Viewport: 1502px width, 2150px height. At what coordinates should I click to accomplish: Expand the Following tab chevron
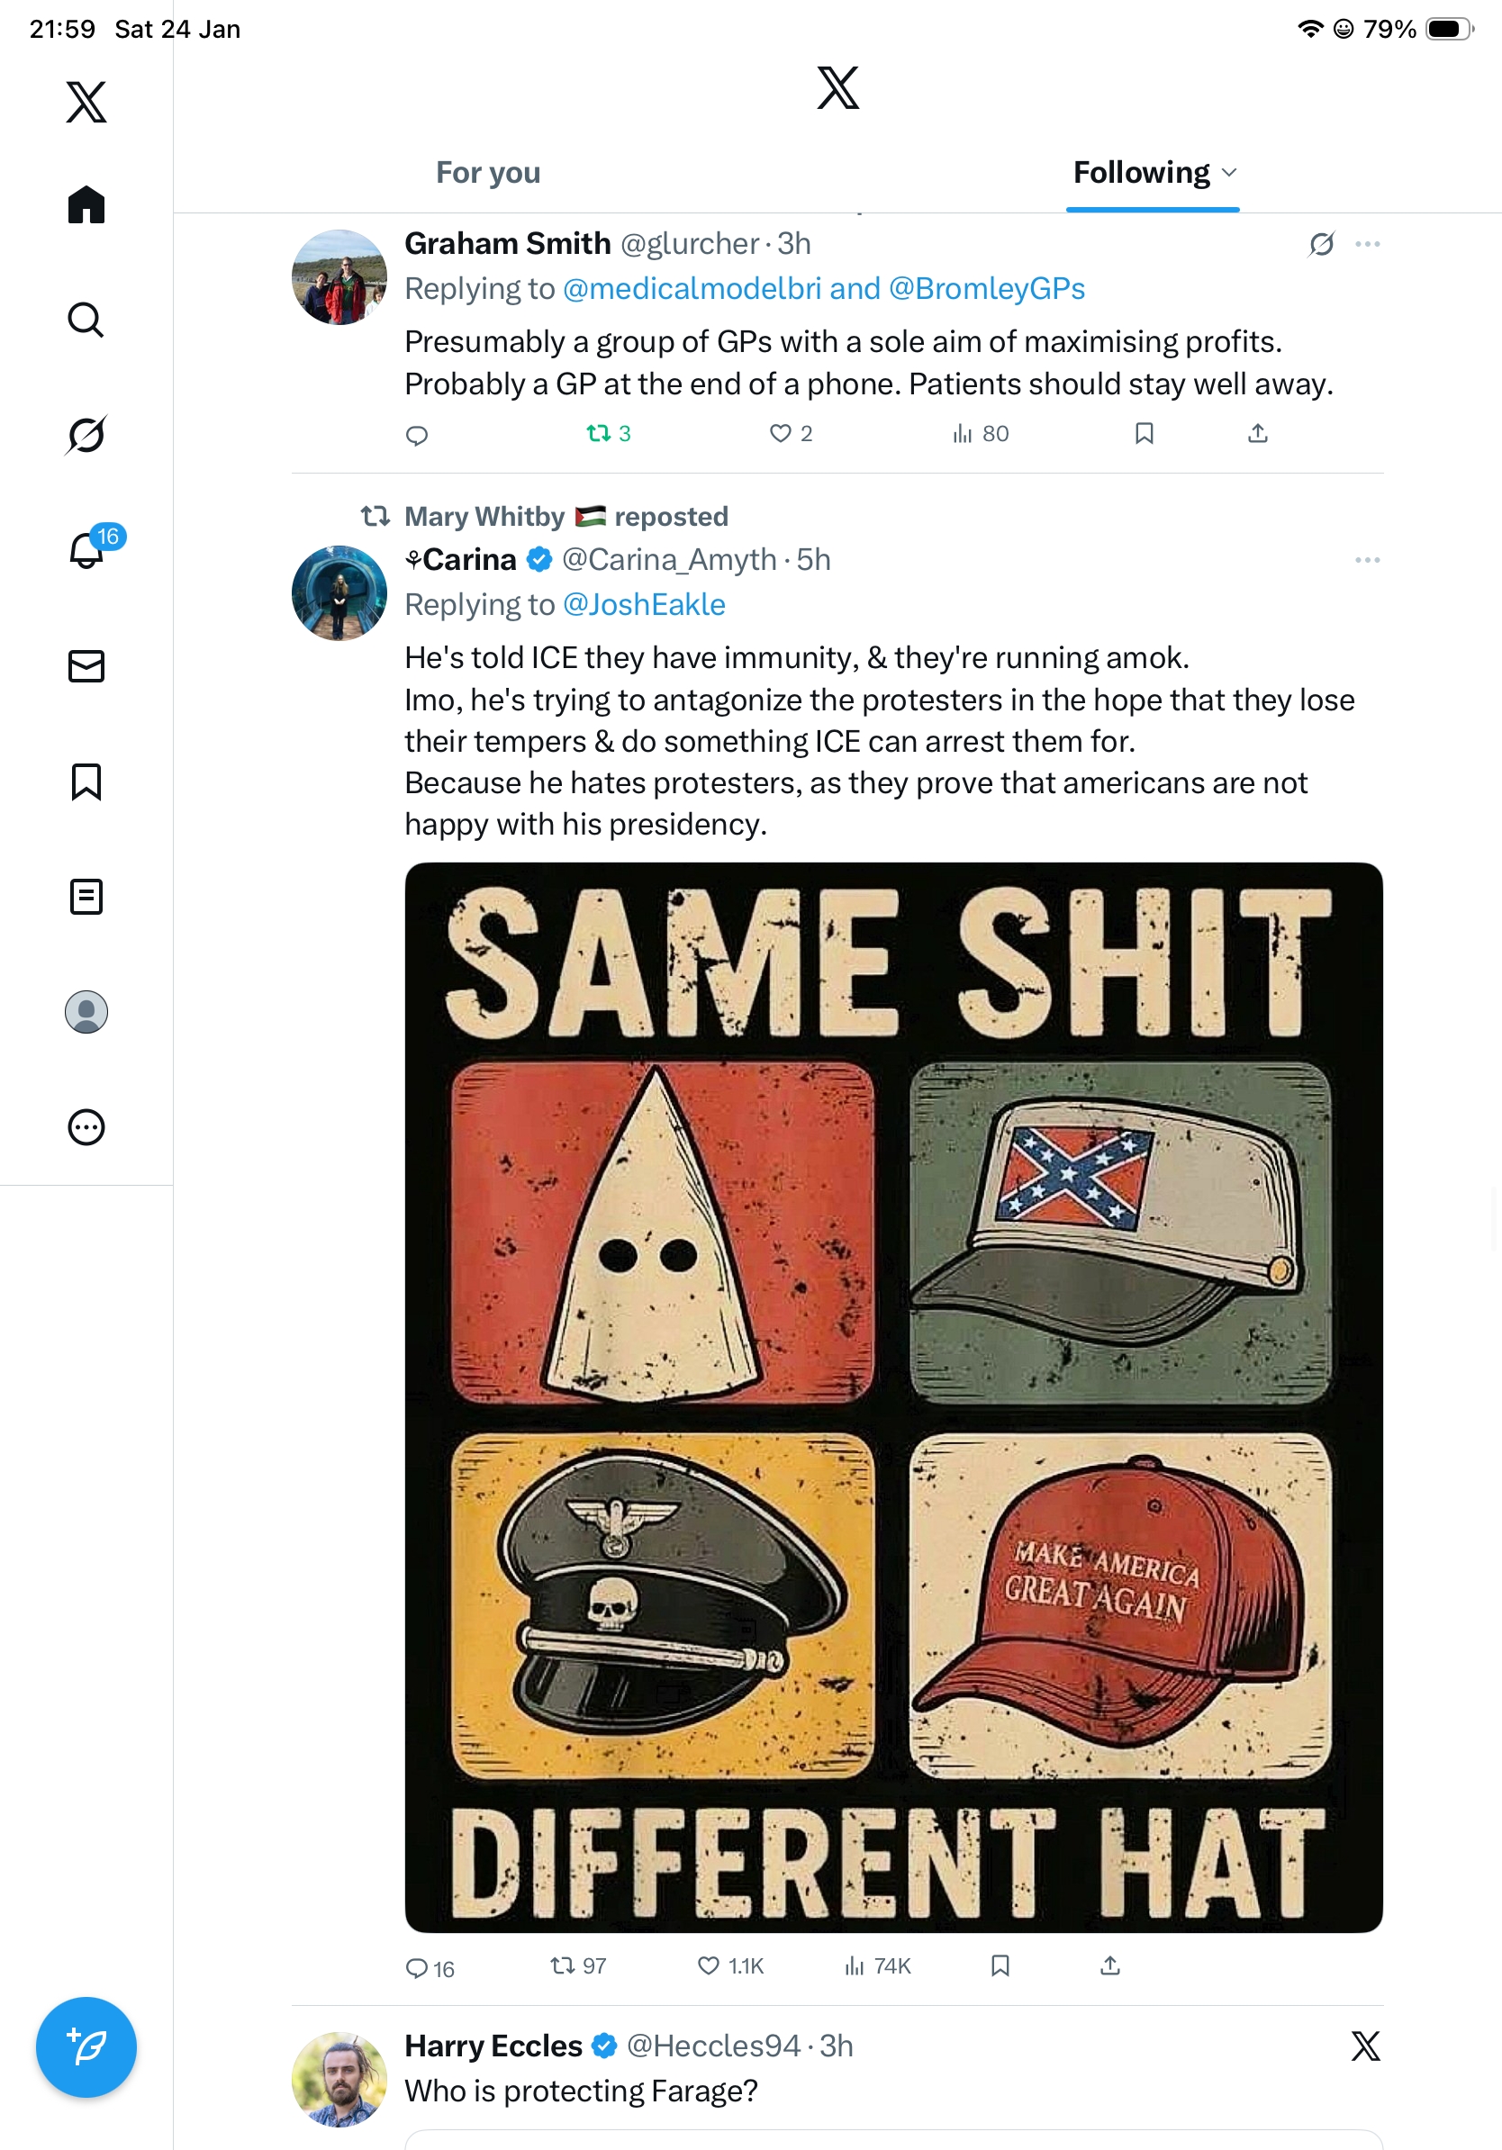click(1229, 172)
